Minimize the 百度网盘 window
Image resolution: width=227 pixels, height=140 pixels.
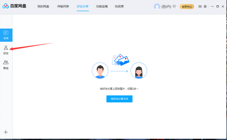212,6
